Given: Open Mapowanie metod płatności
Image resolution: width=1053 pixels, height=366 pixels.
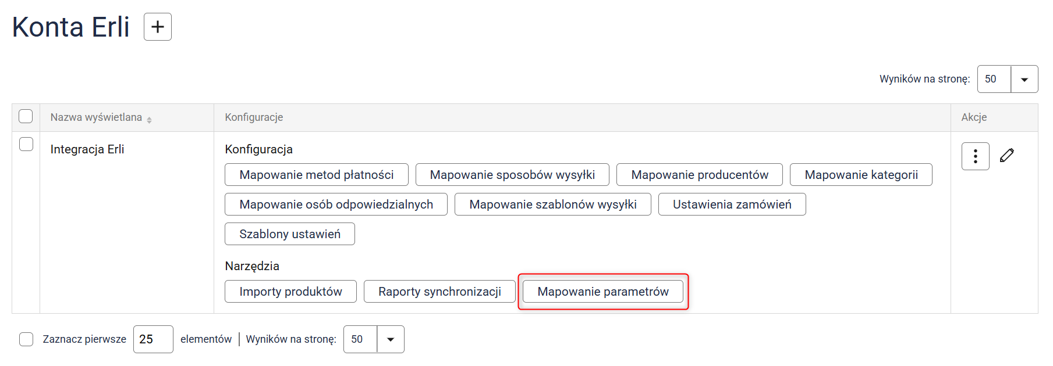Looking at the screenshot, I should 316,175.
